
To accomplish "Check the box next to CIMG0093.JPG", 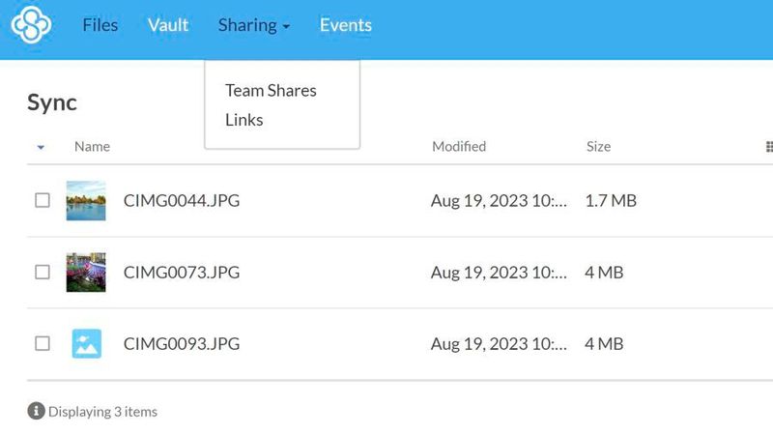I will pyautogui.click(x=43, y=343).
